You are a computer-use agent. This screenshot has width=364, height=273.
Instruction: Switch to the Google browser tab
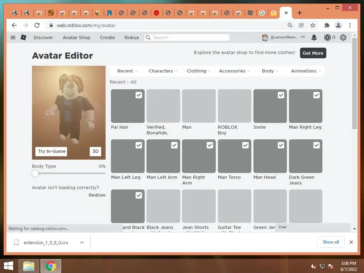(262, 13)
